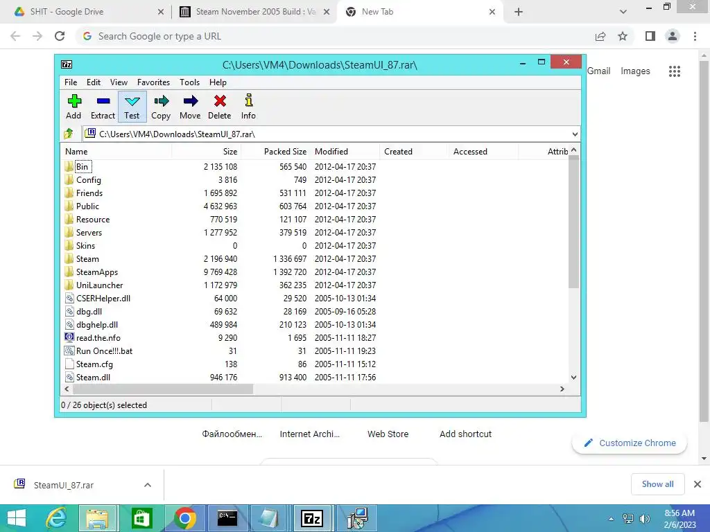The image size is (710, 532).
Task: Click Customize Chrome button
Action: point(630,443)
